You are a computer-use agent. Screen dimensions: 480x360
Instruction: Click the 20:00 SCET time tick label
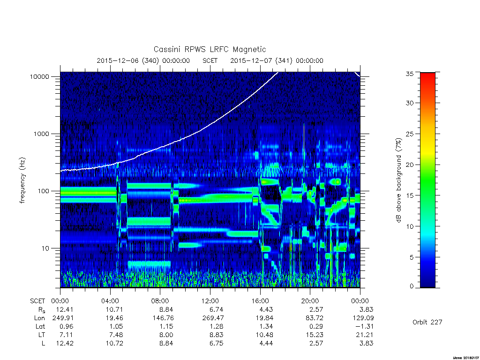(x=310, y=301)
